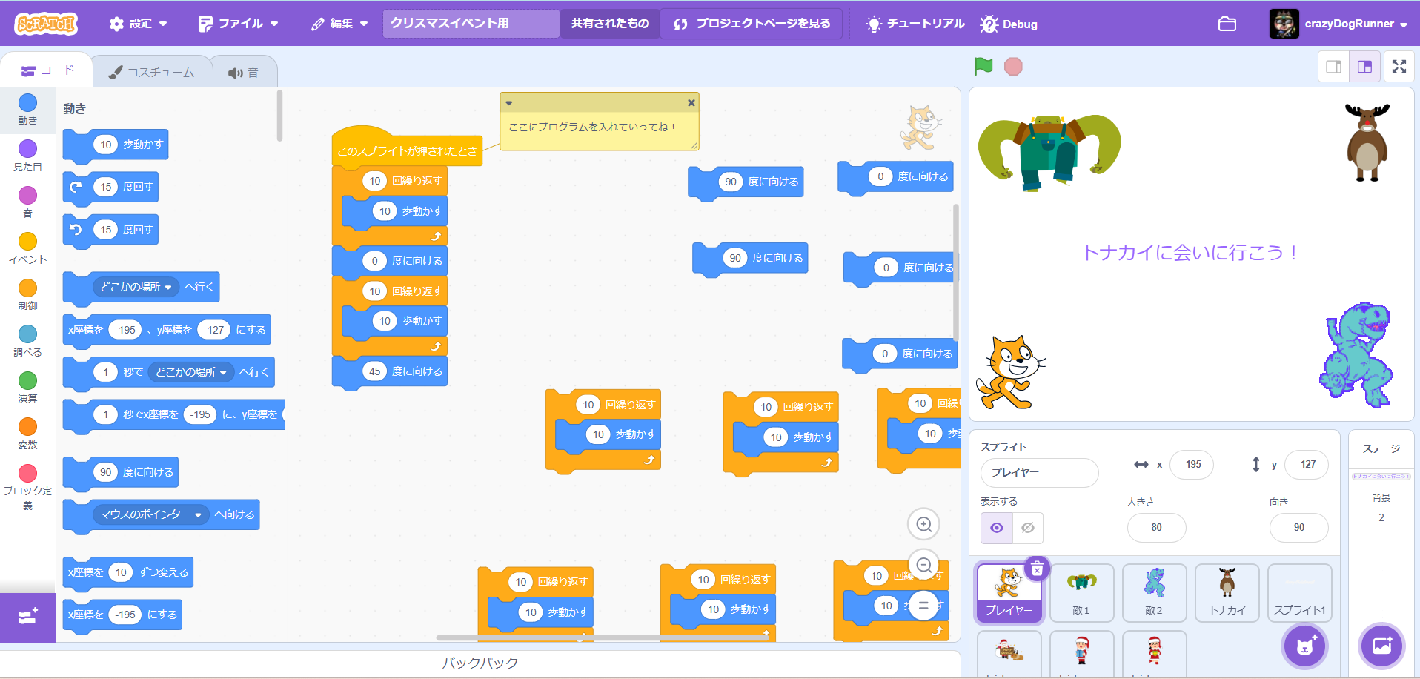Screen dimensions: 1420x679
Task: Click プロジェクトページを見る button
Action: point(752,24)
